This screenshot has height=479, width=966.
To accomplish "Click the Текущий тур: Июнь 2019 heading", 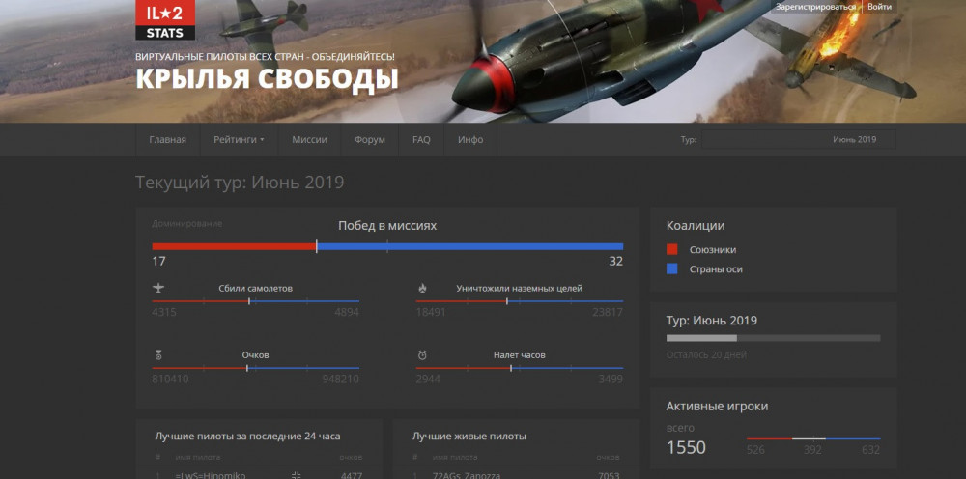I will (x=240, y=183).
